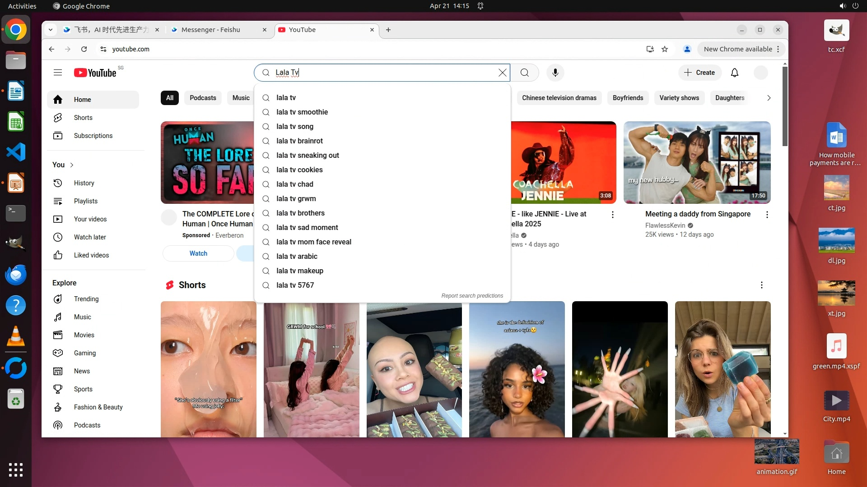Clear the search box with X
Image resolution: width=867 pixels, height=487 pixels.
pos(502,73)
